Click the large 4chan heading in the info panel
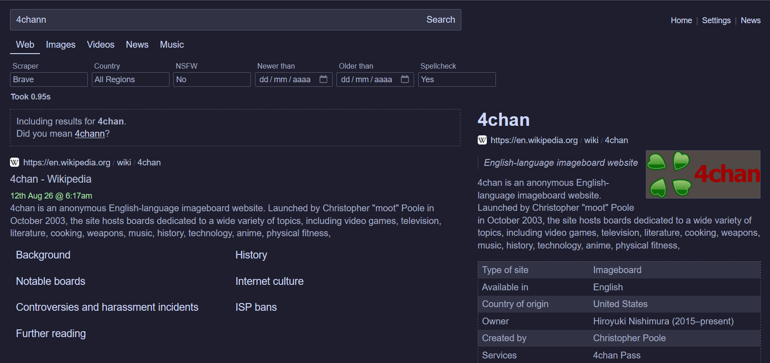Image resolution: width=770 pixels, height=363 pixels. pyautogui.click(x=504, y=120)
